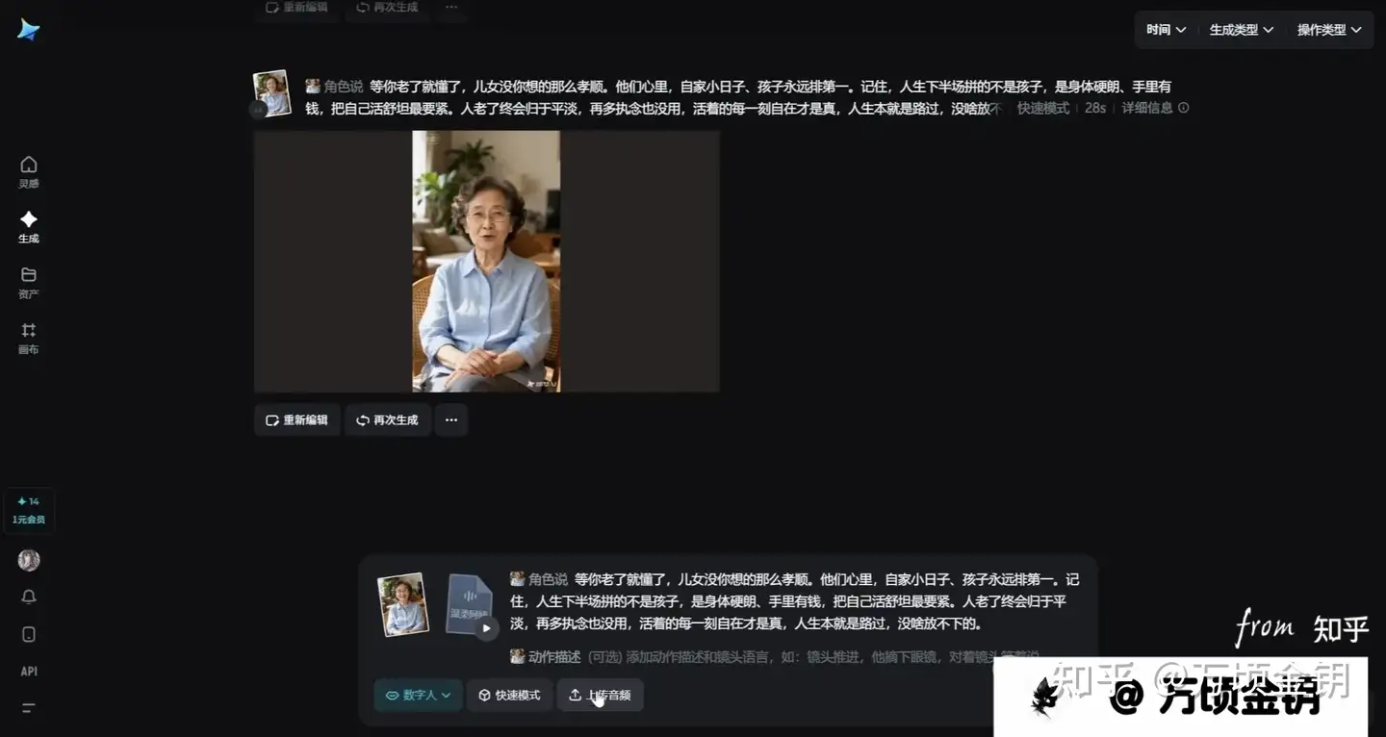Screen dimensions: 1386x737
Task: Open the three-dot more menu below video
Action: coord(450,420)
